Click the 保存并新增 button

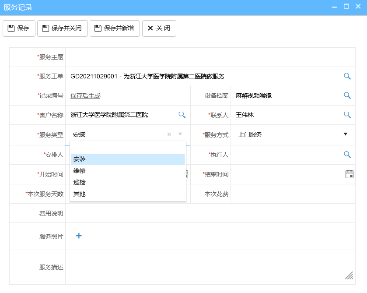click(115, 28)
